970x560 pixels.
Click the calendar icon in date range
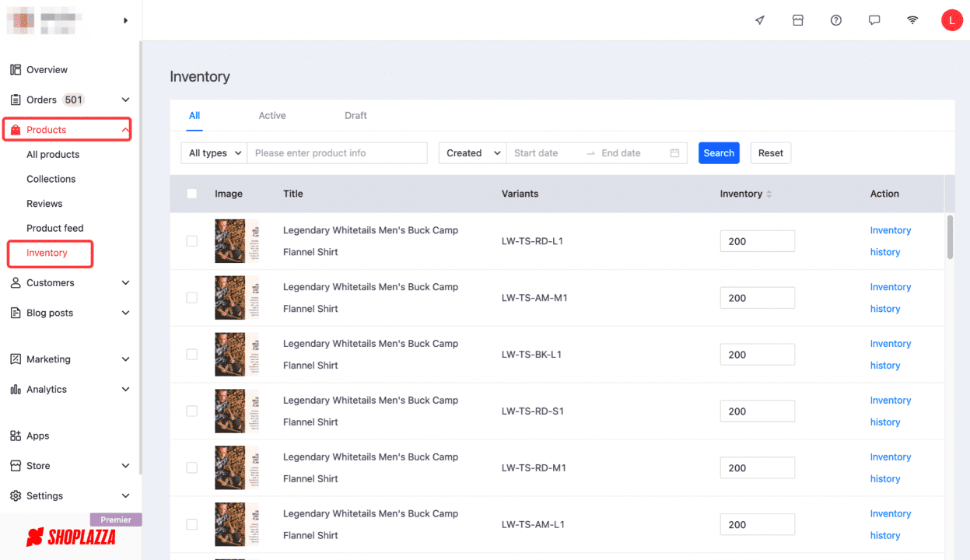(674, 153)
